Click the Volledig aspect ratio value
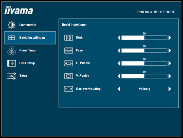Image resolution: width=183 pixels, height=138 pixels. tap(145, 89)
